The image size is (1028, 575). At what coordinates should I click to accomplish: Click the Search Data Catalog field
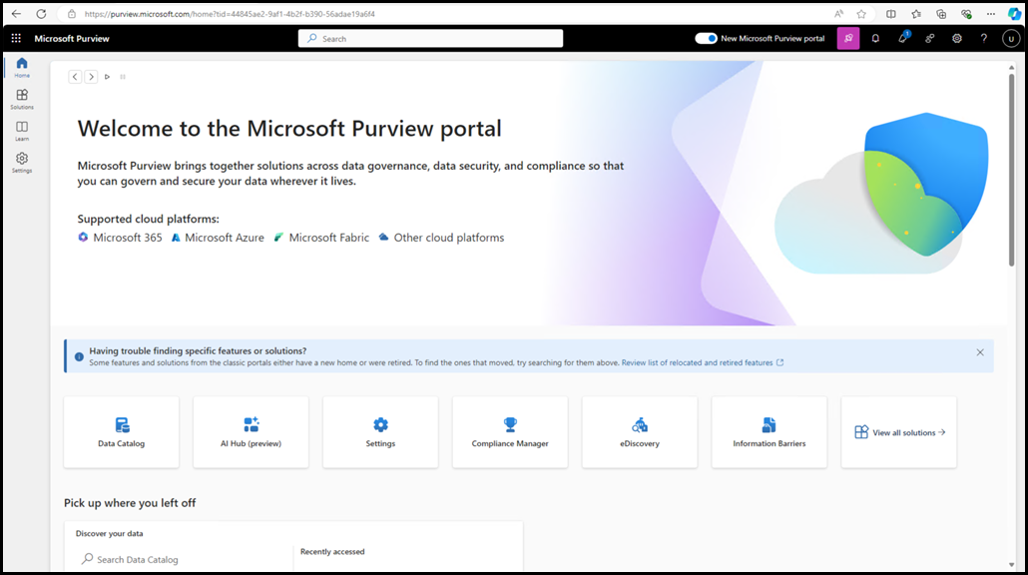[x=180, y=560]
